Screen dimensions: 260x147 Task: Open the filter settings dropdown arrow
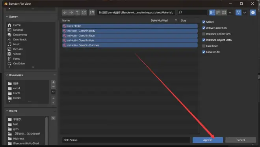tap(245, 13)
